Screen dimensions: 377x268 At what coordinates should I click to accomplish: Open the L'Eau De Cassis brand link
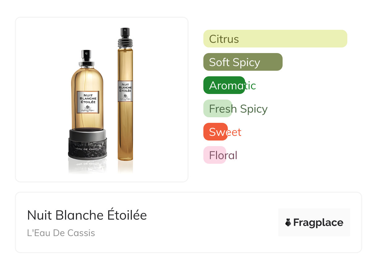[61, 233]
